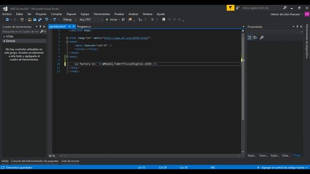Click the feedback icon beside quick launch

(x=238, y=8)
